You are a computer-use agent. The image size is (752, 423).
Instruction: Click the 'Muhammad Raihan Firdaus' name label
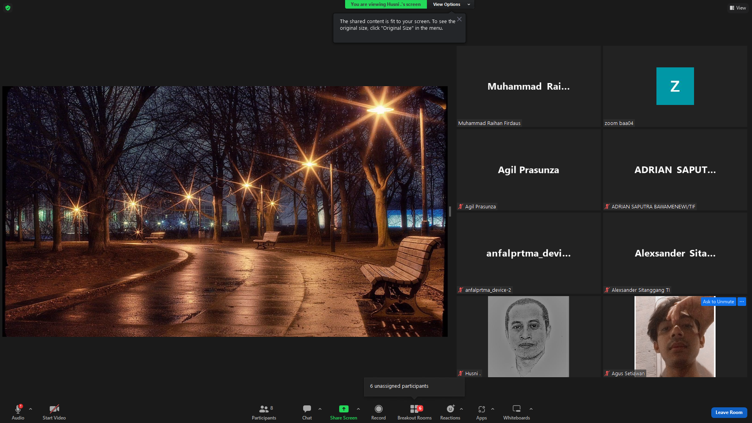pyautogui.click(x=489, y=123)
